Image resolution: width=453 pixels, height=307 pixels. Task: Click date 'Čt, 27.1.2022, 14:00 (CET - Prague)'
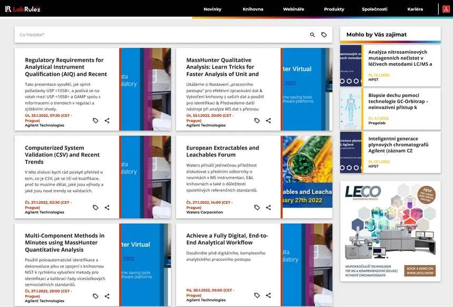click(209, 205)
